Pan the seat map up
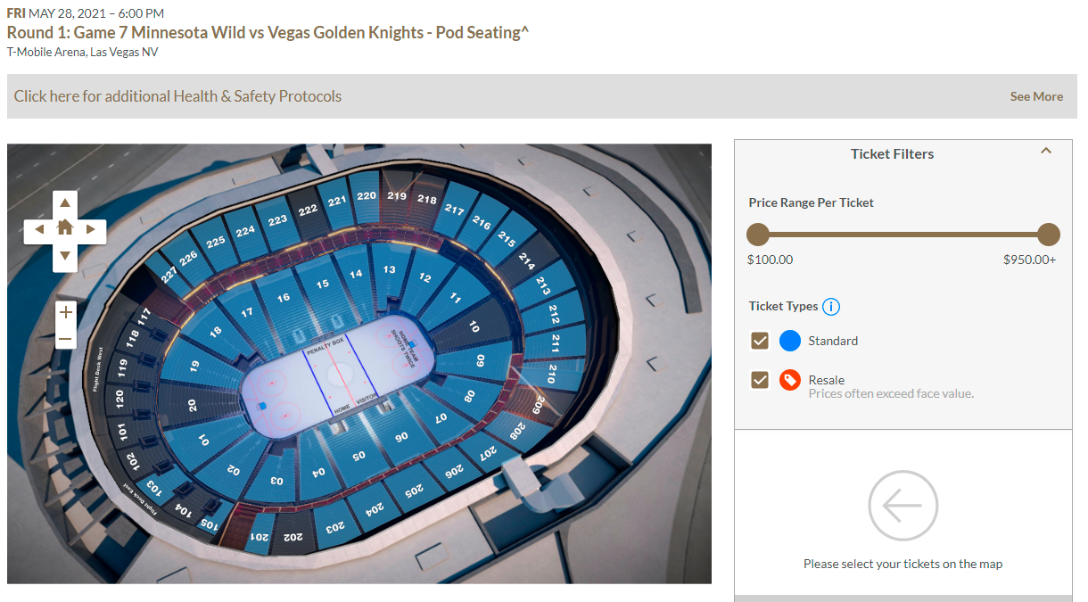 pyautogui.click(x=65, y=203)
